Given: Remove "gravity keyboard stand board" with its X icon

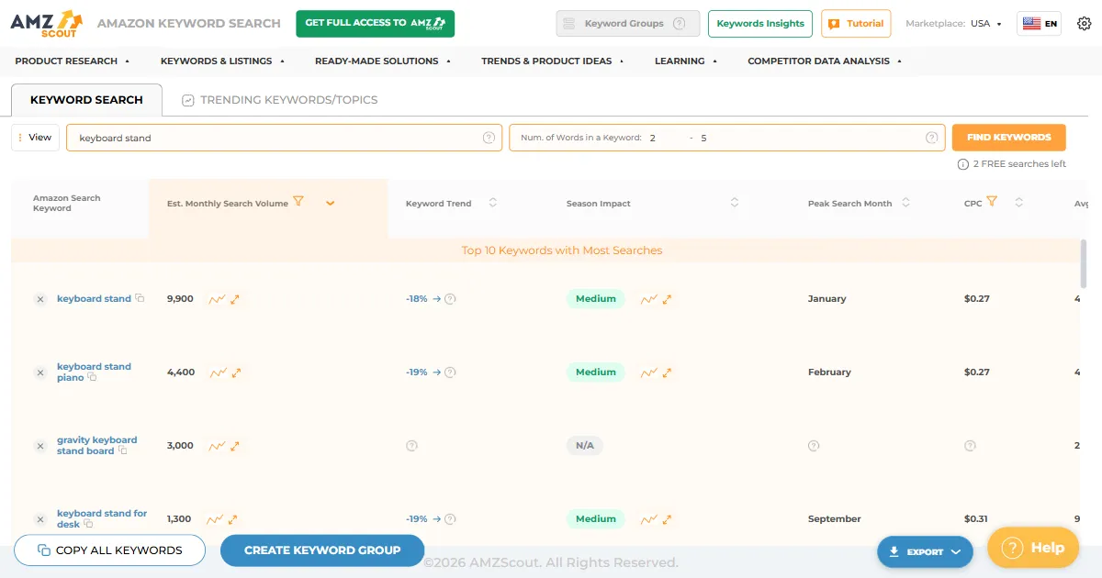Looking at the screenshot, I should [x=39, y=446].
